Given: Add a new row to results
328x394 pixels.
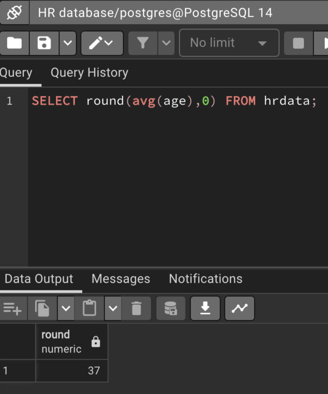Looking at the screenshot, I should (x=12, y=309).
